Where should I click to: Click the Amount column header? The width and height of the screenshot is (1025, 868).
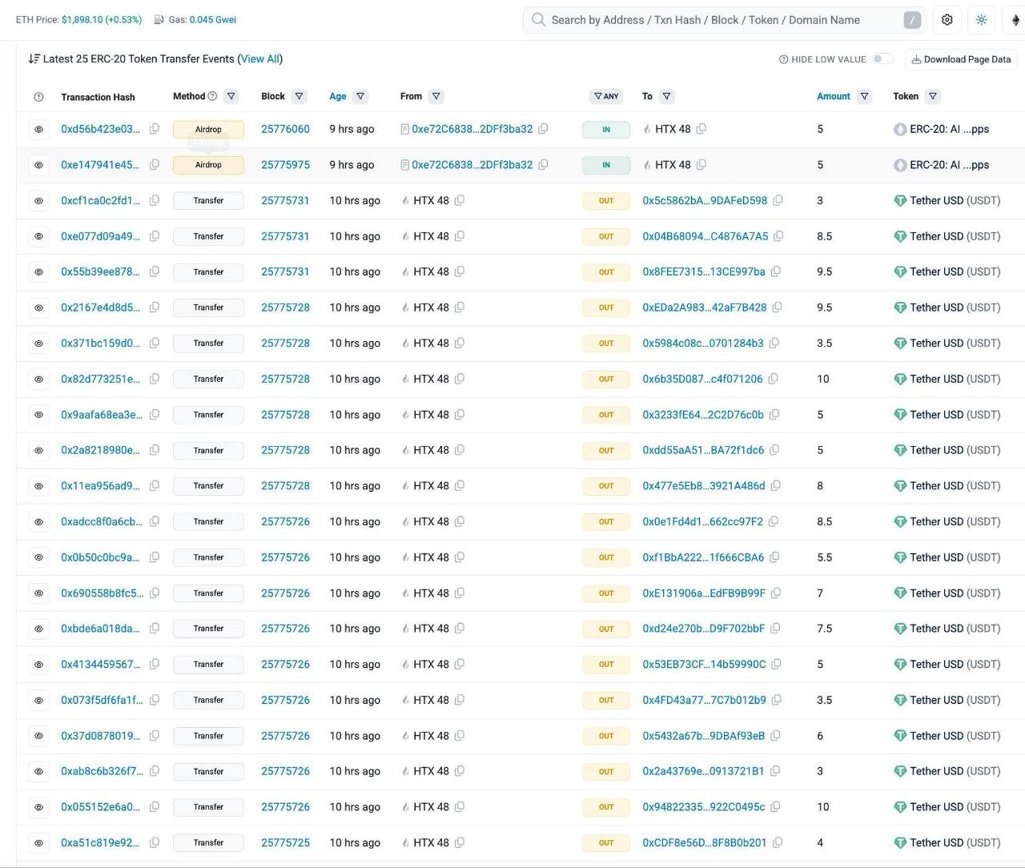pyautogui.click(x=834, y=96)
